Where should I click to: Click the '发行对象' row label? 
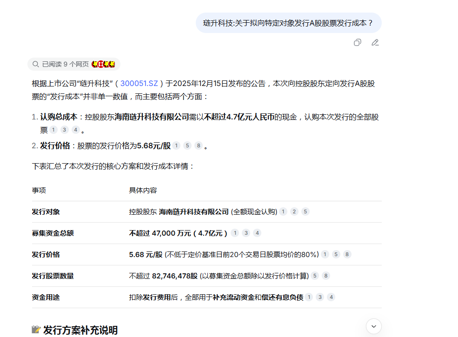(46, 211)
